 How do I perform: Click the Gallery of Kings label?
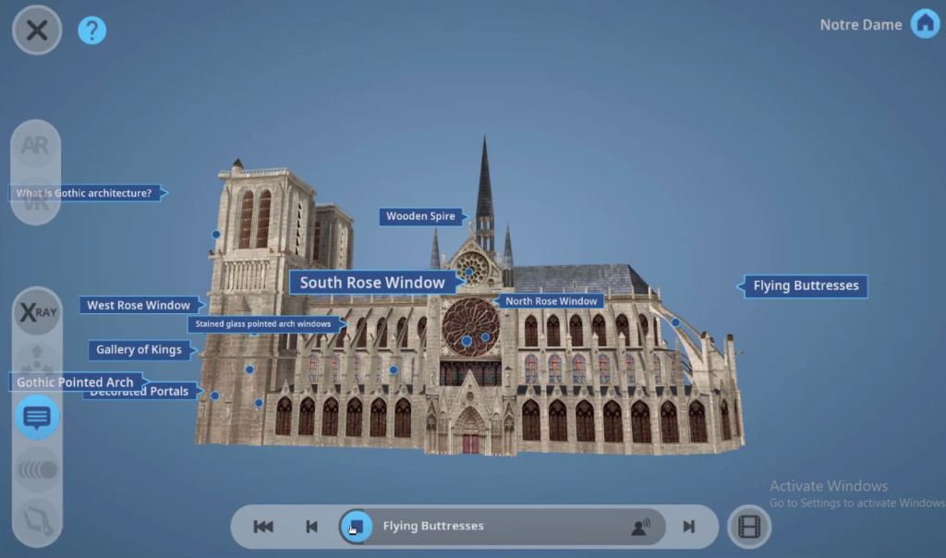[139, 349]
